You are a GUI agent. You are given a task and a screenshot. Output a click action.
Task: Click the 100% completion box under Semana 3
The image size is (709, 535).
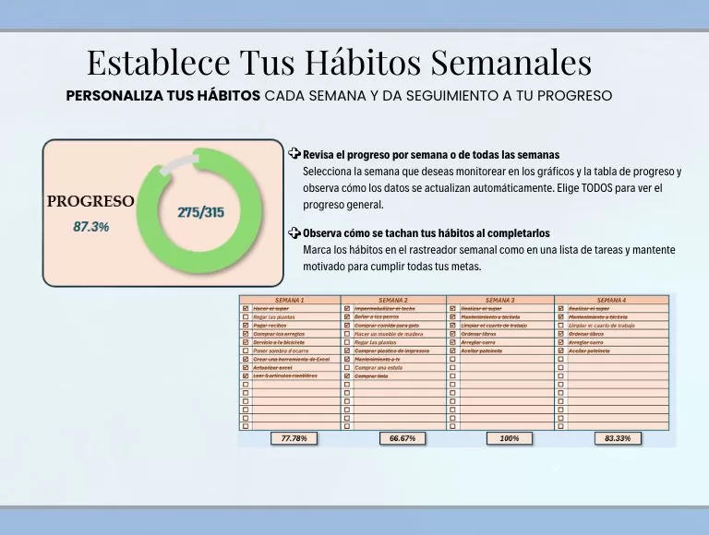[509, 438]
